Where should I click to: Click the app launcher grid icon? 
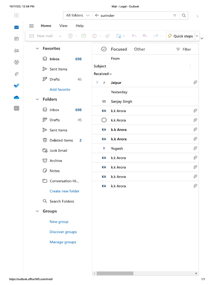[16, 15]
